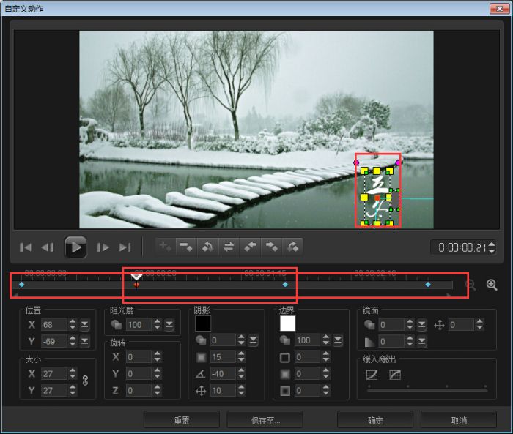The width and height of the screenshot is (513, 434).
Task: Toggle the size aspect ratio lock
Action: point(85,380)
